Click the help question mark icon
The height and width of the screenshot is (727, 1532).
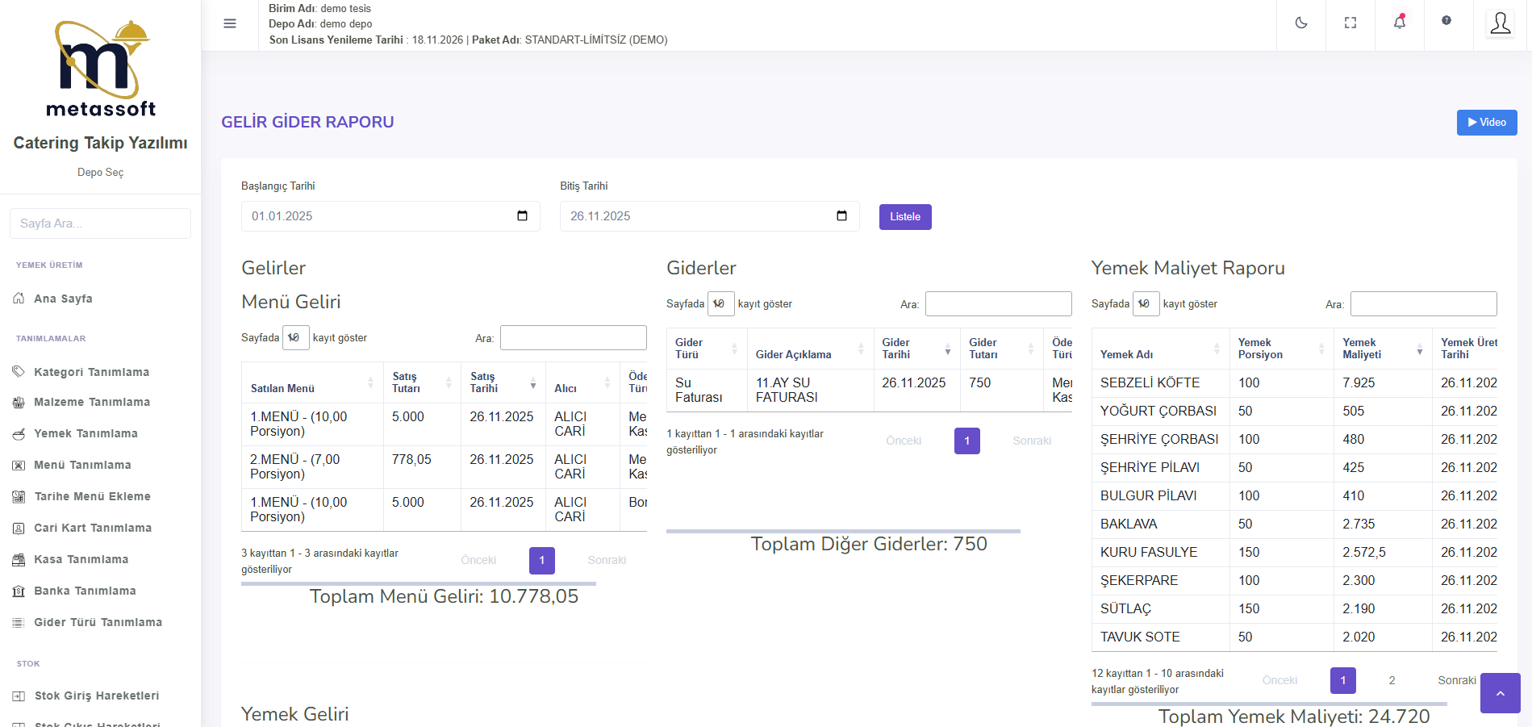[x=1446, y=21]
